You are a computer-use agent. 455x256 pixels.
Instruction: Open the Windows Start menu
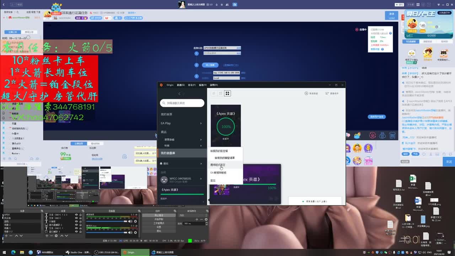(4, 252)
